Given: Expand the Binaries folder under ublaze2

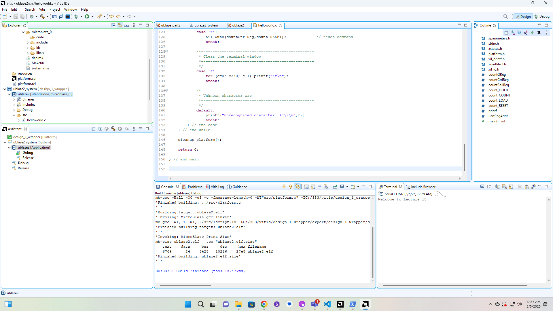Looking at the screenshot, I should click(14, 100).
